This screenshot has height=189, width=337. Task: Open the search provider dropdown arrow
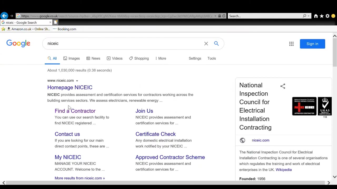[309, 16]
